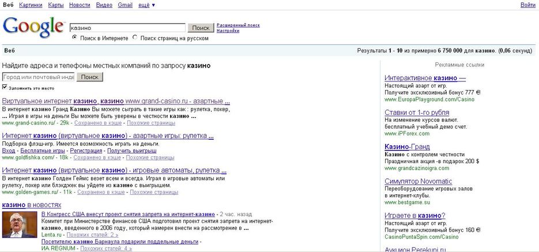Open the goldfishka.com result title
Image resolution: width=539 pixels, height=252 pixels.
pyautogui.click(x=108, y=136)
